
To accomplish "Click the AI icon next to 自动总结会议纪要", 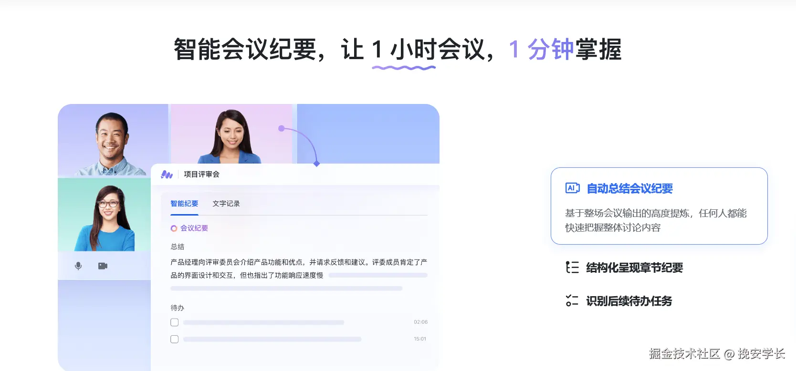I will [x=572, y=188].
